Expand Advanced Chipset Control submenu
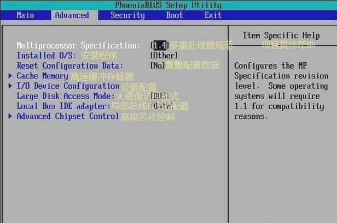The image size is (337, 223). coord(68,116)
